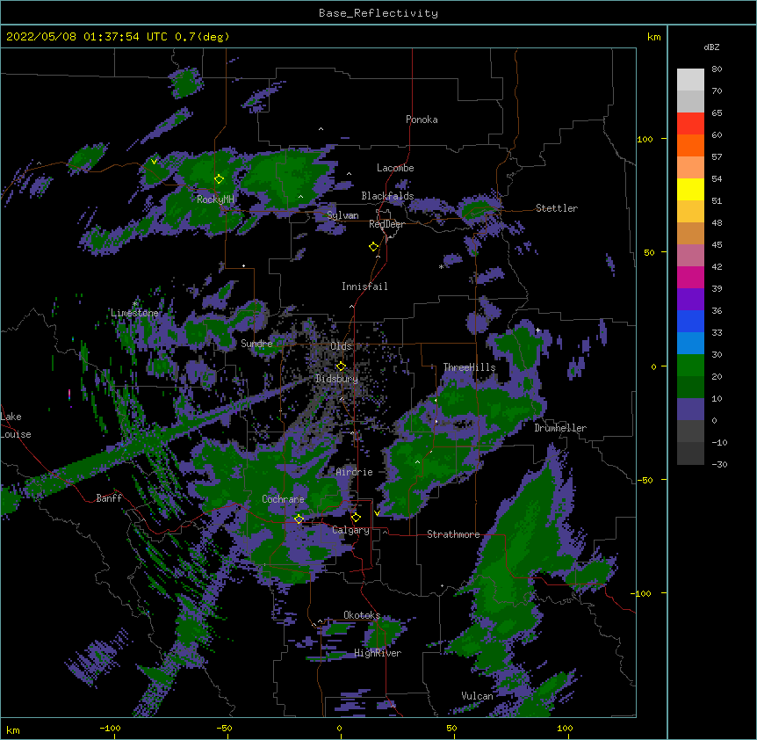Click the purple 10 dBZ legend swatch
The height and width of the screenshot is (740, 757).
(x=690, y=410)
